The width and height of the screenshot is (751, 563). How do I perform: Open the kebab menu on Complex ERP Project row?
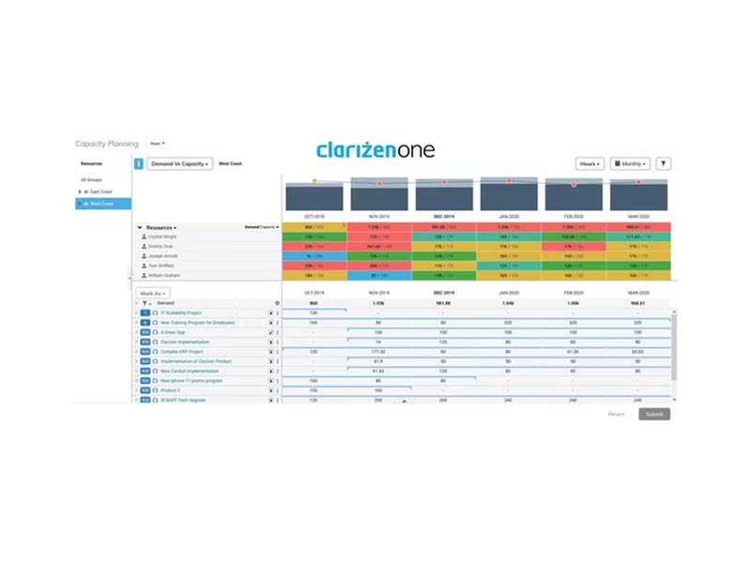(277, 352)
